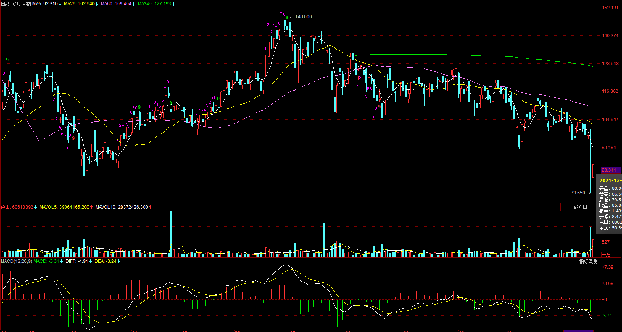622x332 pixels.
Task: Click the down arrow beside MA60 value
Action: coord(134,4)
